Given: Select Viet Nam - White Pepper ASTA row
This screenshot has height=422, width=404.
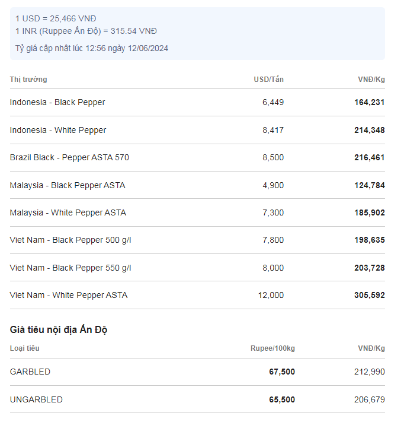Looking at the screenshot, I should (x=197, y=295).
